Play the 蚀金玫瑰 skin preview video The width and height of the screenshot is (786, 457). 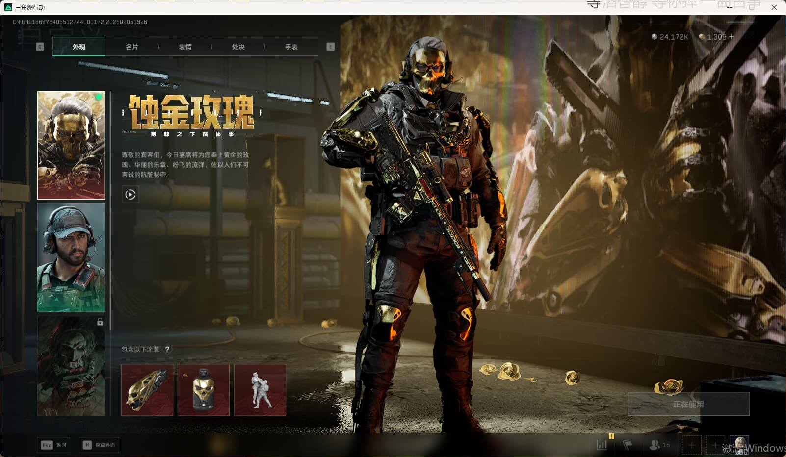[130, 195]
